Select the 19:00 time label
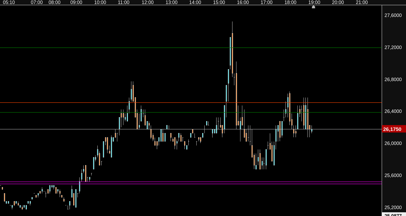Image resolution: width=406 pixels, height=216 pixels. [x=314, y=2]
